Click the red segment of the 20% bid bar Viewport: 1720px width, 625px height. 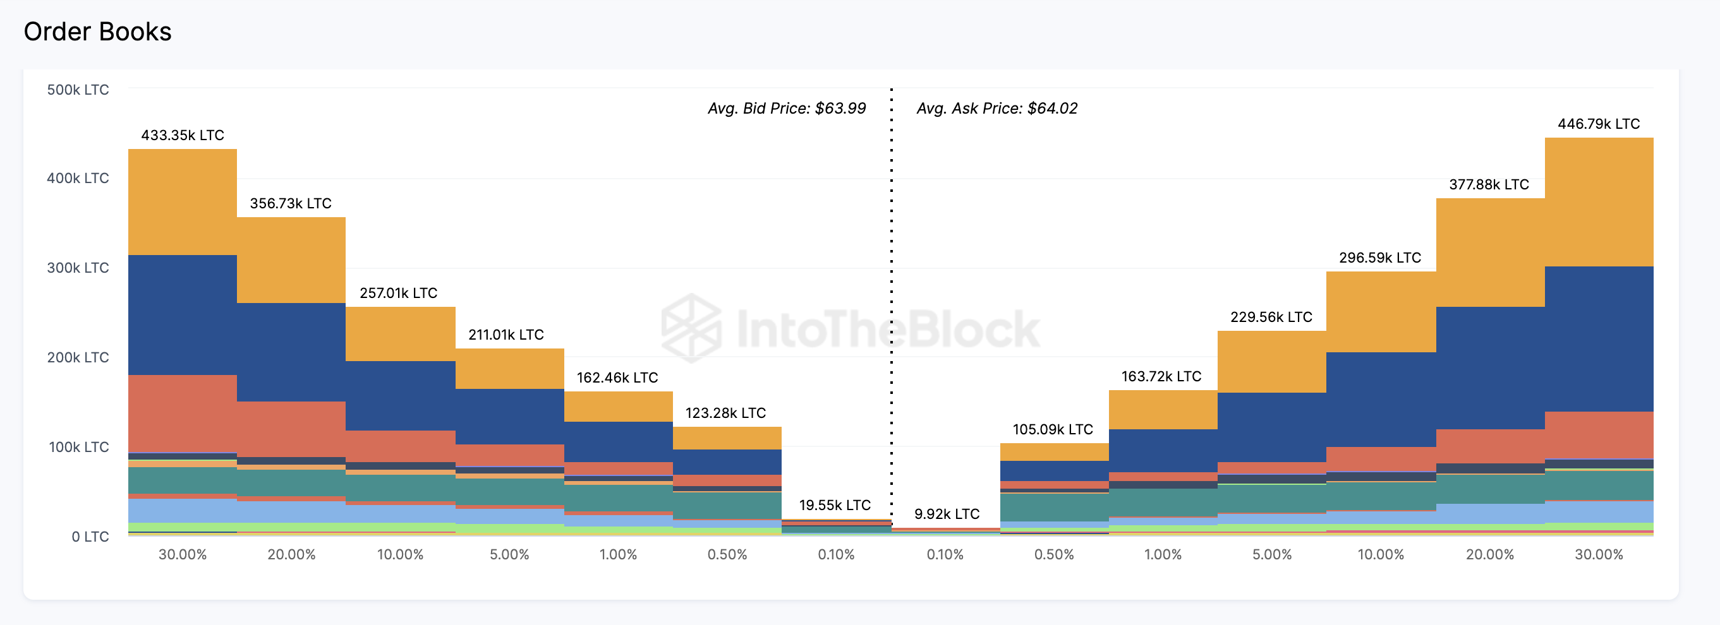click(x=291, y=429)
